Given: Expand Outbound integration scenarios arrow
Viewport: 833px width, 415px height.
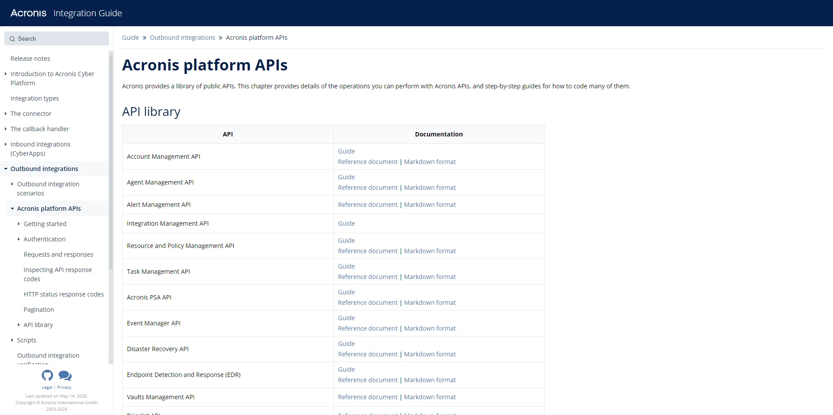Looking at the screenshot, I should [12, 184].
